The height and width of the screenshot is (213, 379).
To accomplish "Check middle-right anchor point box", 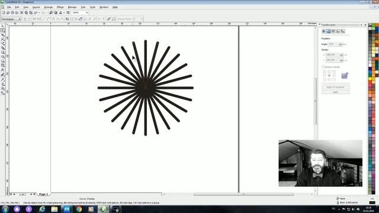I will (334, 76).
